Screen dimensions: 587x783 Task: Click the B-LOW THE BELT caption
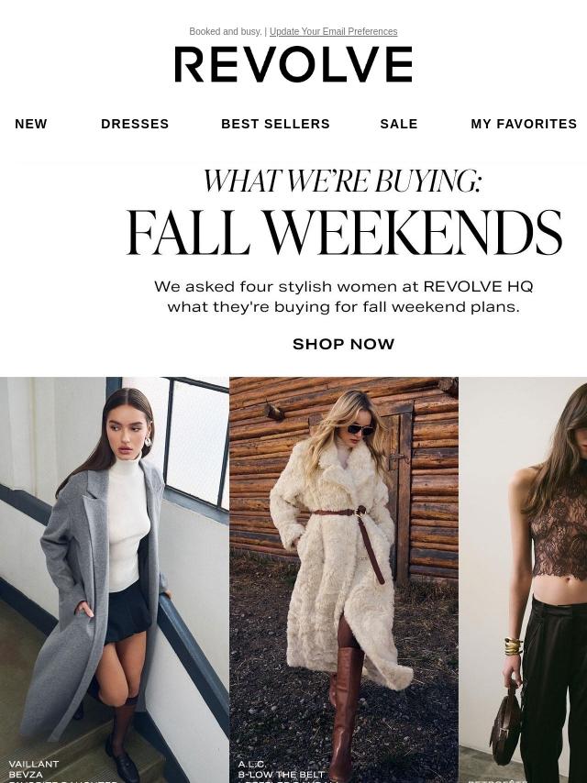282,775
